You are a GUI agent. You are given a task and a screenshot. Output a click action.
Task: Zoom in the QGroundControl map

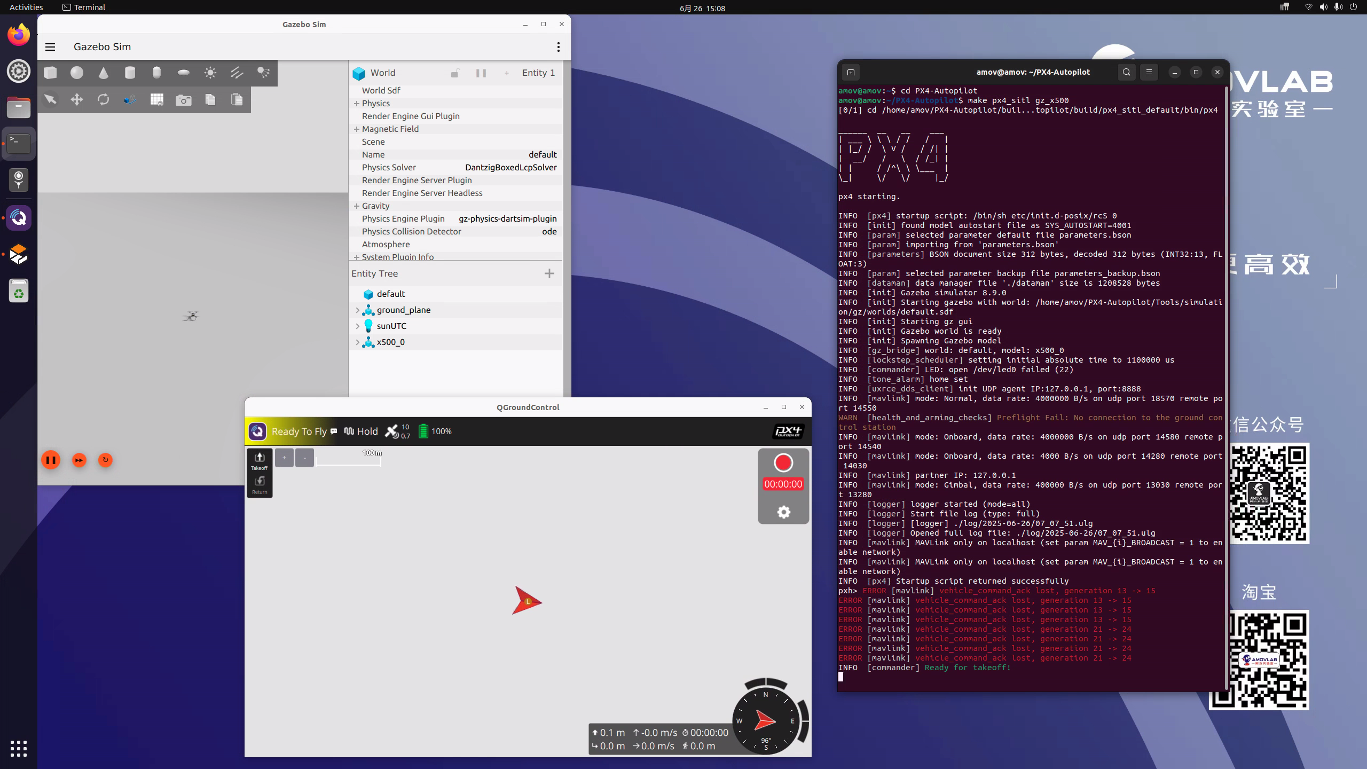(284, 458)
